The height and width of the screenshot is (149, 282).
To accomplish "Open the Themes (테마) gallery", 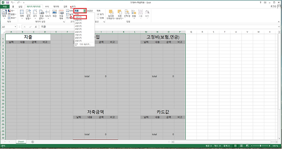I will pos(4,14).
